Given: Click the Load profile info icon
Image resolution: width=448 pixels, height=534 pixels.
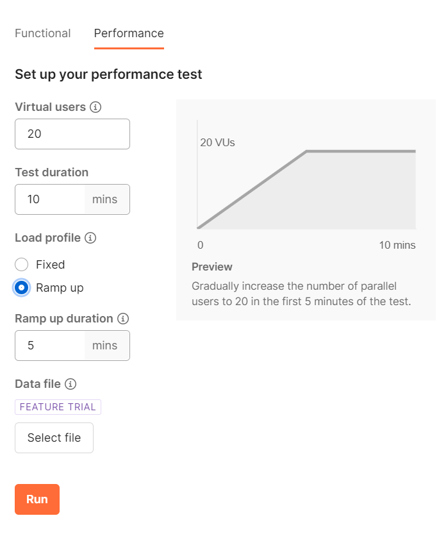Looking at the screenshot, I should (90, 238).
